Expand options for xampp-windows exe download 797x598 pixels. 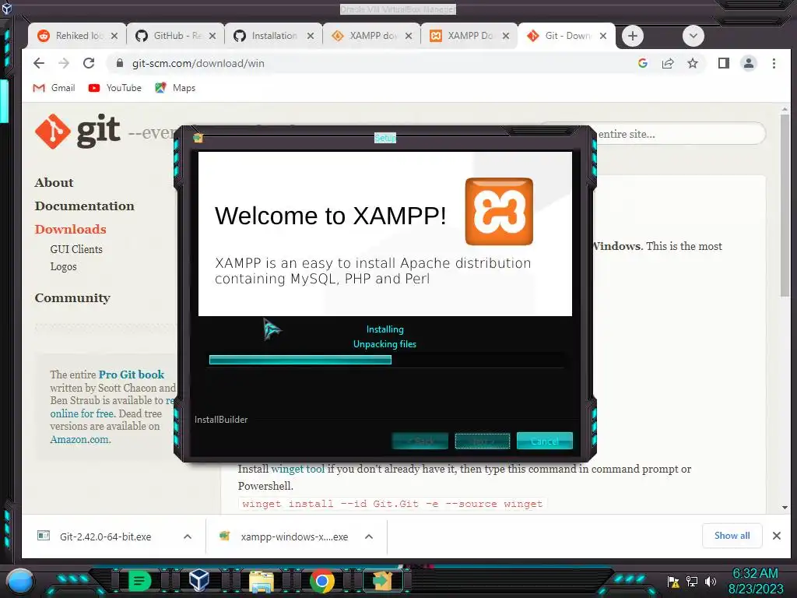(369, 536)
